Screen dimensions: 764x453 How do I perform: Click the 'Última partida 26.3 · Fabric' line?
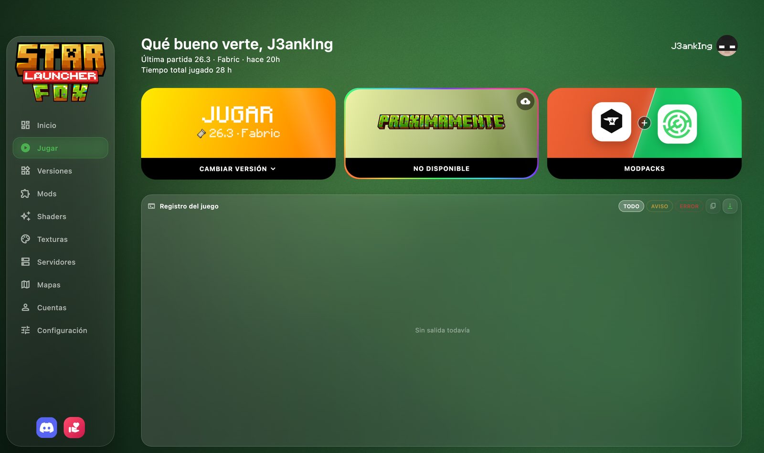coord(211,60)
